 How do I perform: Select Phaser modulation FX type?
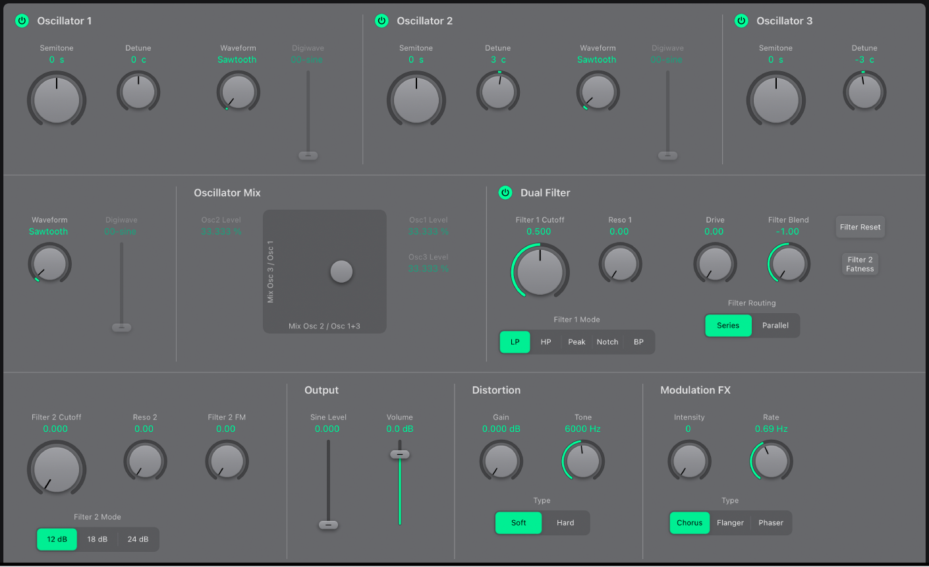click(x=770, y=523)
